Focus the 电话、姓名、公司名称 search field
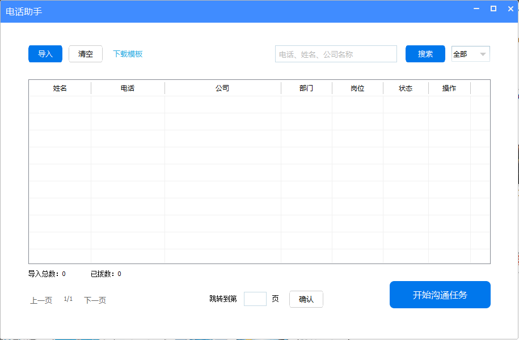 (x=336, y=54)
